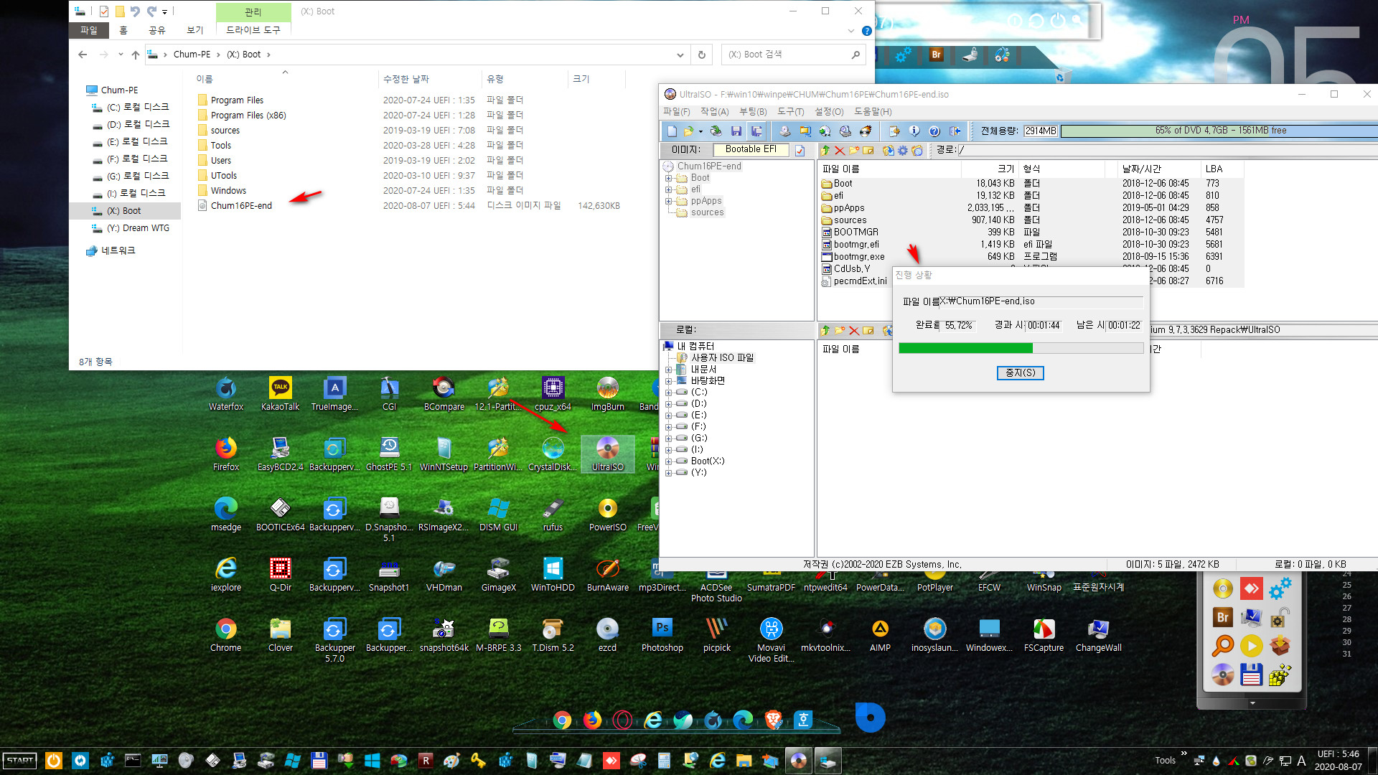Switch to 드라이브 도구 tab in File Explorer

tap(253, 30)
